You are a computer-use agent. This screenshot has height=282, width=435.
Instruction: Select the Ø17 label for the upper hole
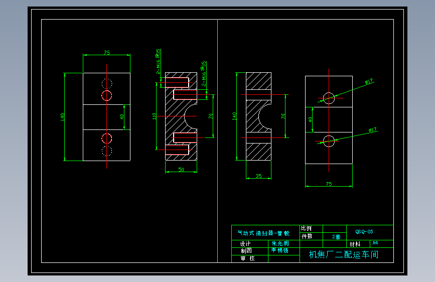[x=369, y=81]
